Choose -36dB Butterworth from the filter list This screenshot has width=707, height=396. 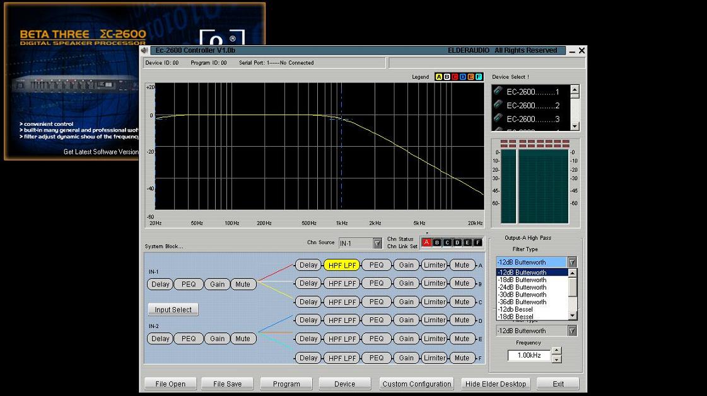[x=532, y=302]
